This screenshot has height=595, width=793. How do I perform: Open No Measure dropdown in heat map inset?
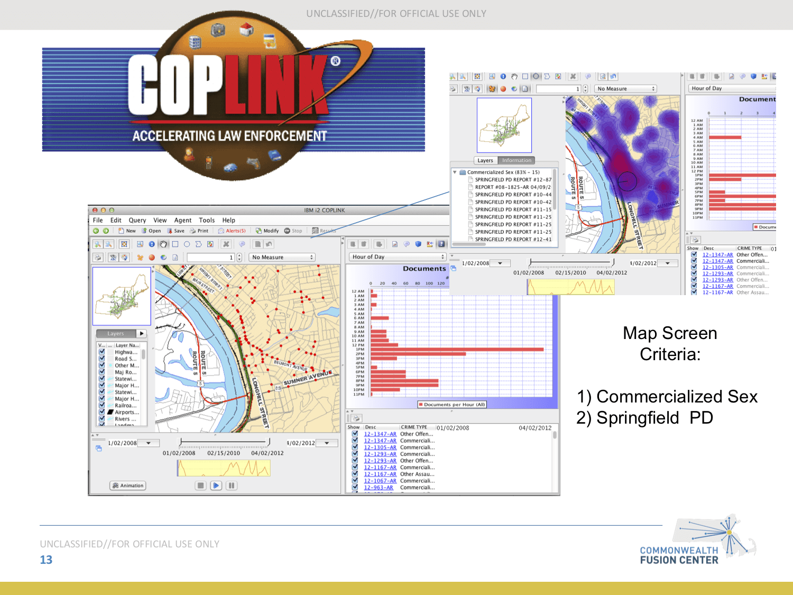coord(625,88)
